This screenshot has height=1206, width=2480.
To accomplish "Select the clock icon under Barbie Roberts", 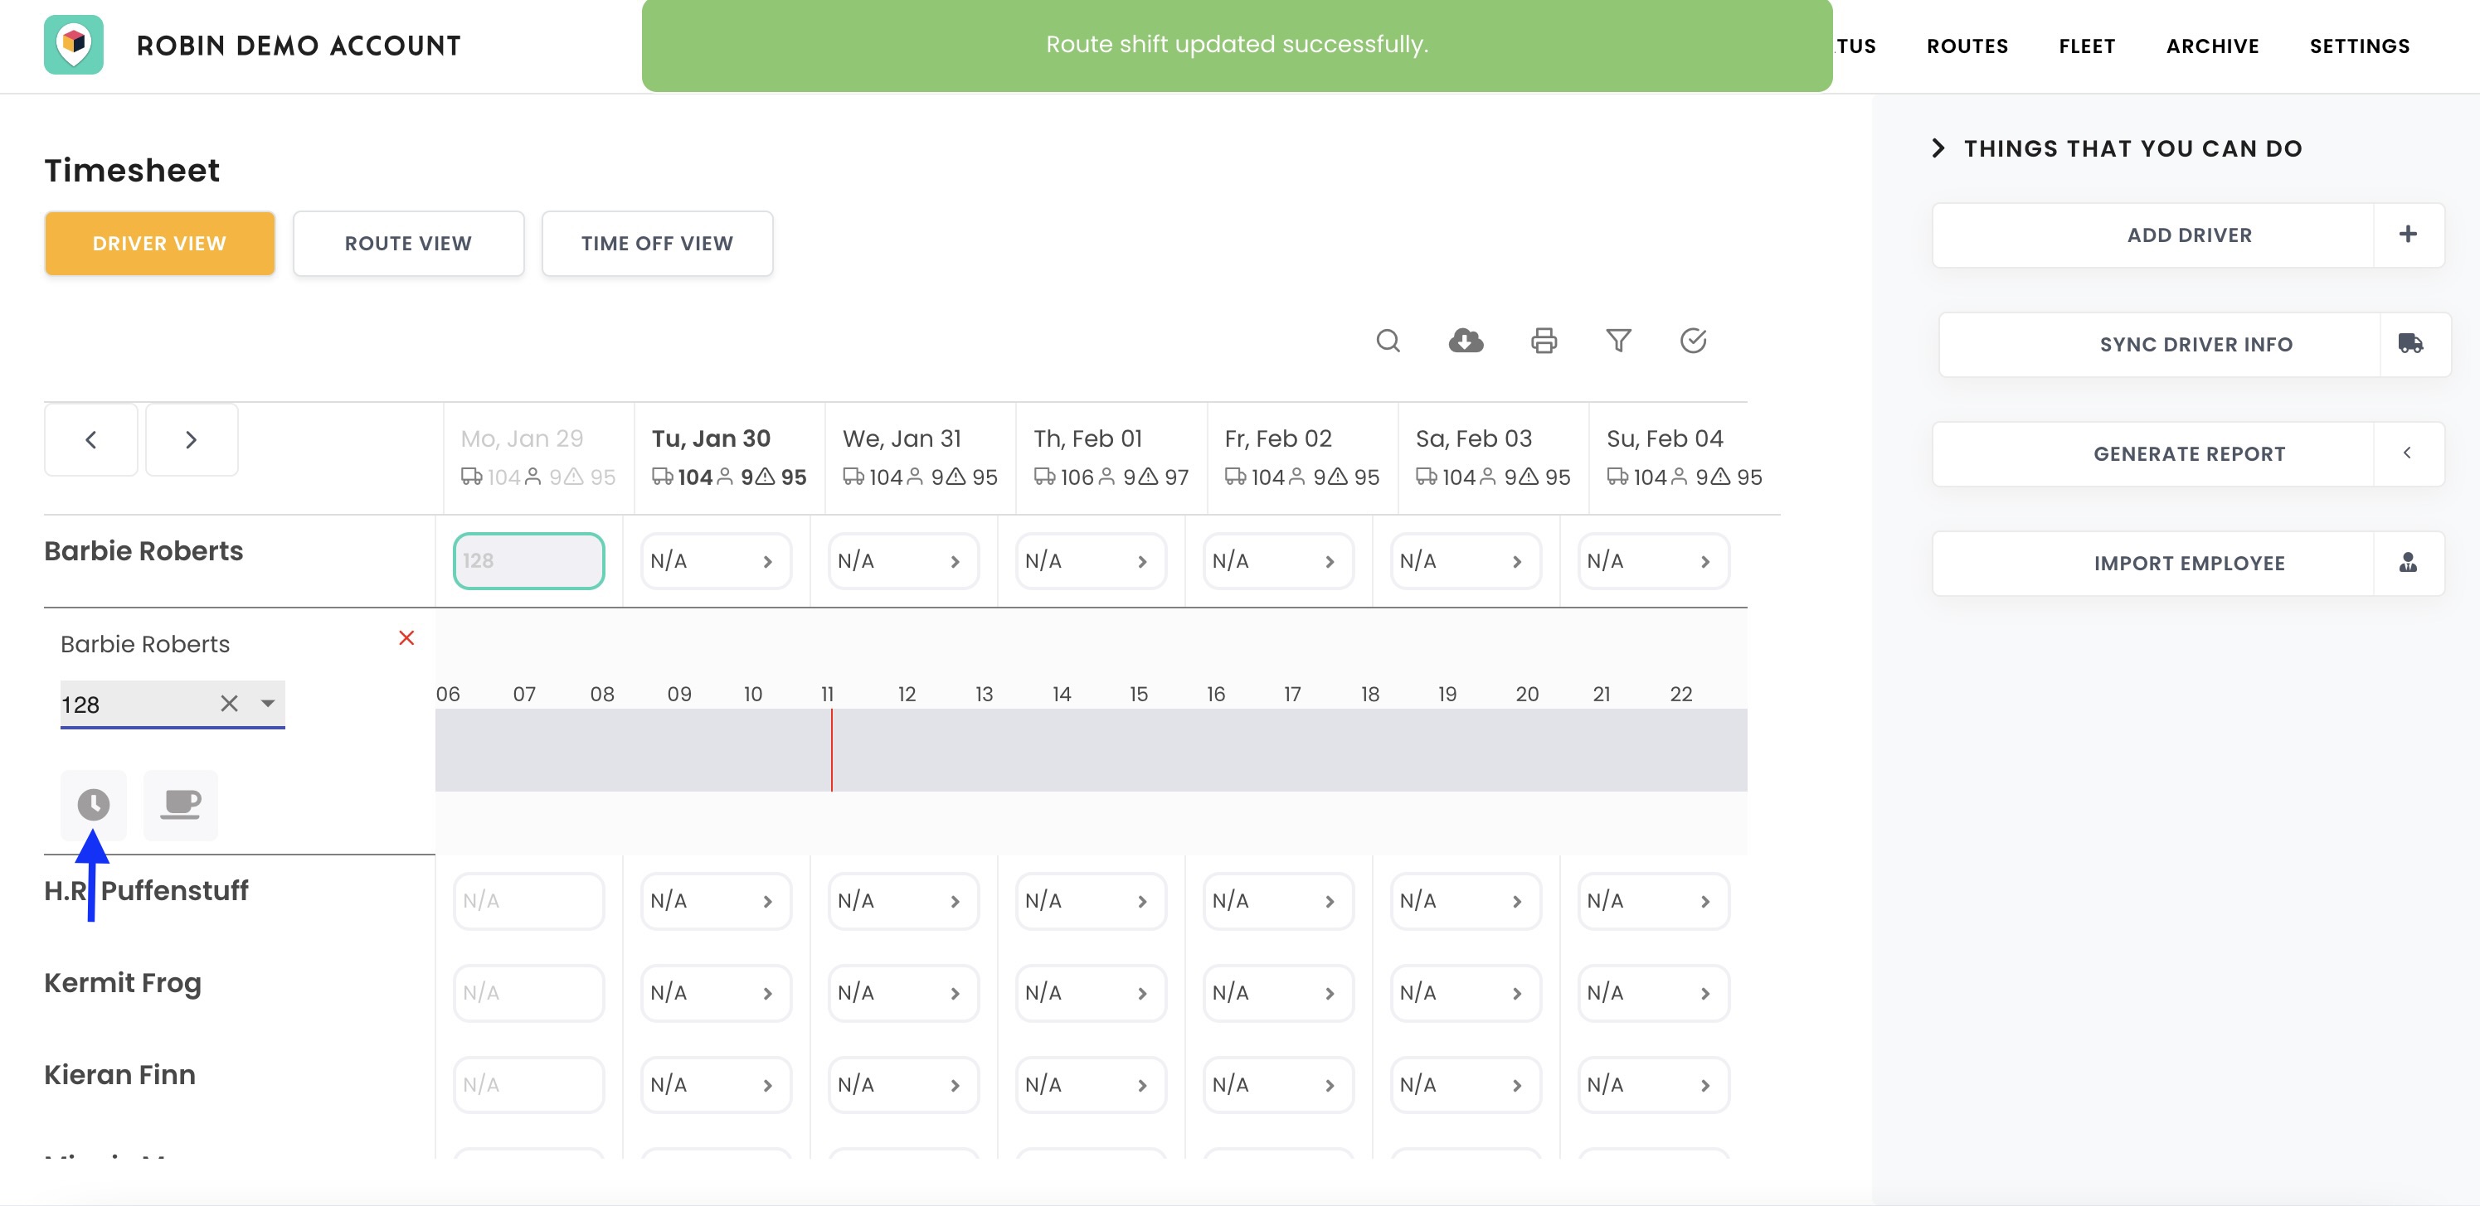I will (x=92, y=805).
